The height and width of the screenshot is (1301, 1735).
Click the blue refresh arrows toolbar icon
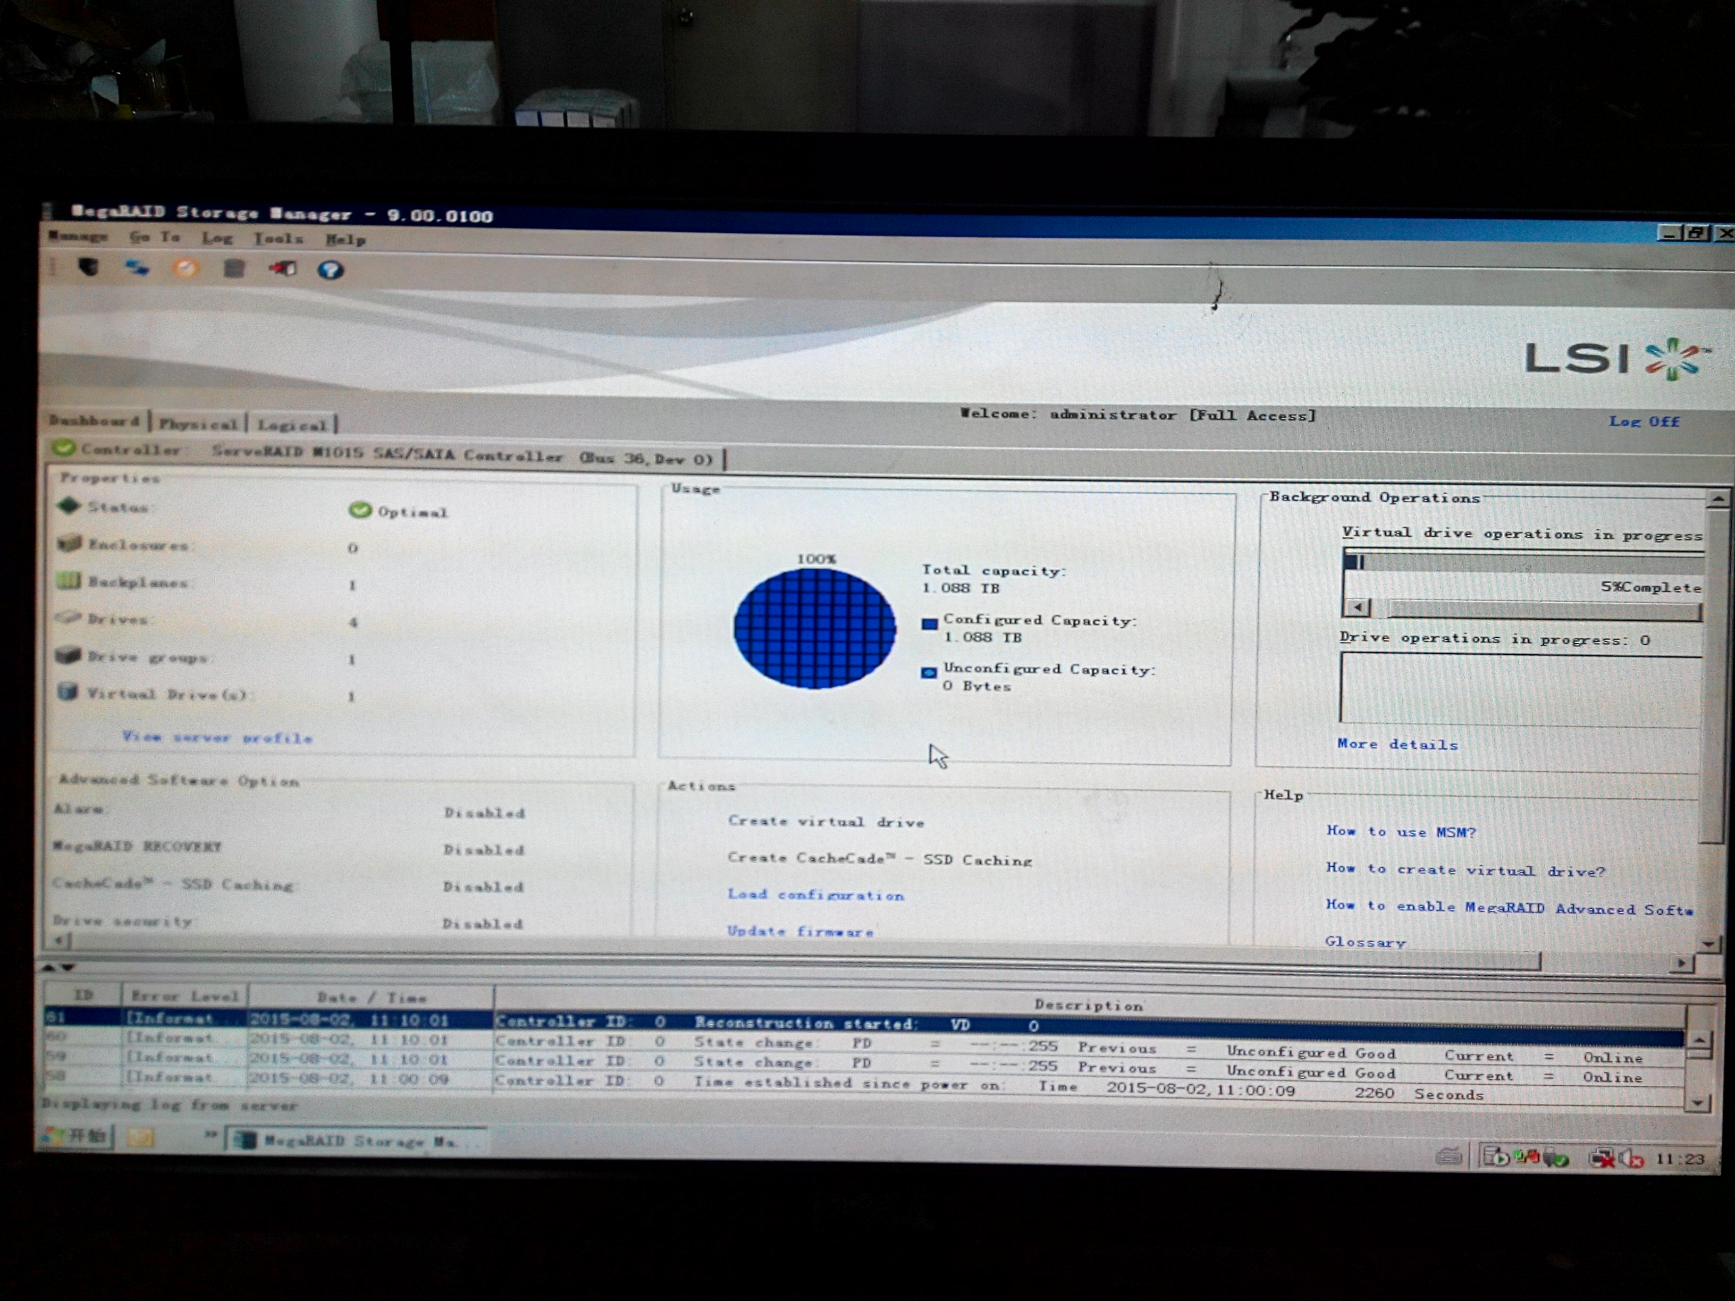coord(137,269)
